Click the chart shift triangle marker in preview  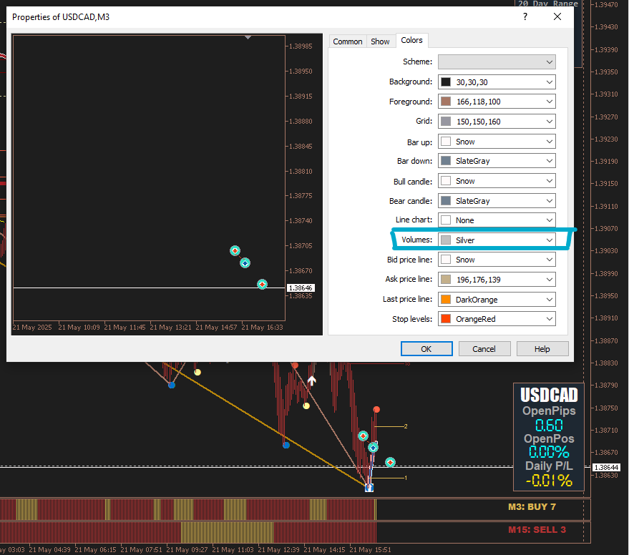(248, 37)
